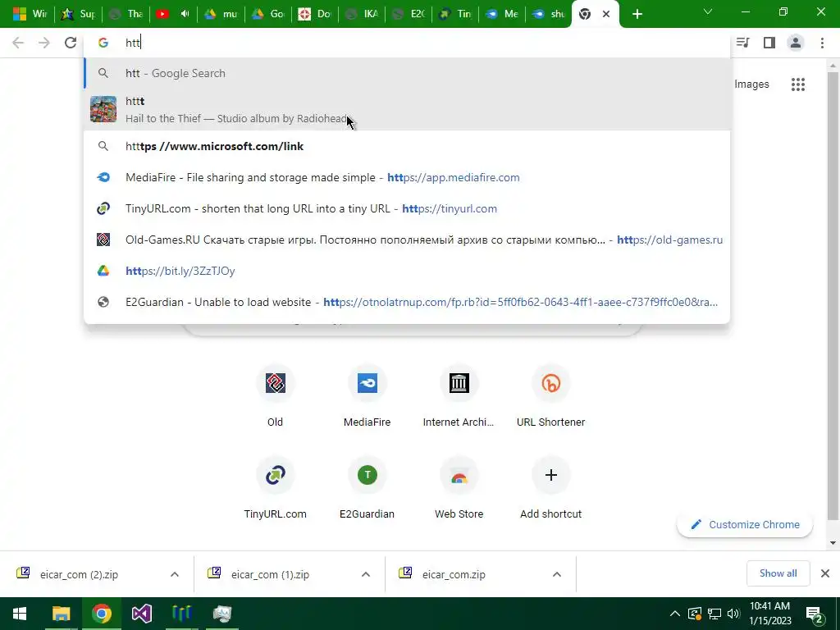Click the Show all downloads button
Screen dimensions: 840x630
point(778,573)
